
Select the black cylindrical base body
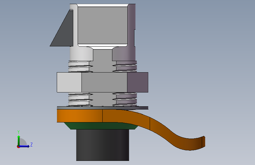(x=103, y=145)
